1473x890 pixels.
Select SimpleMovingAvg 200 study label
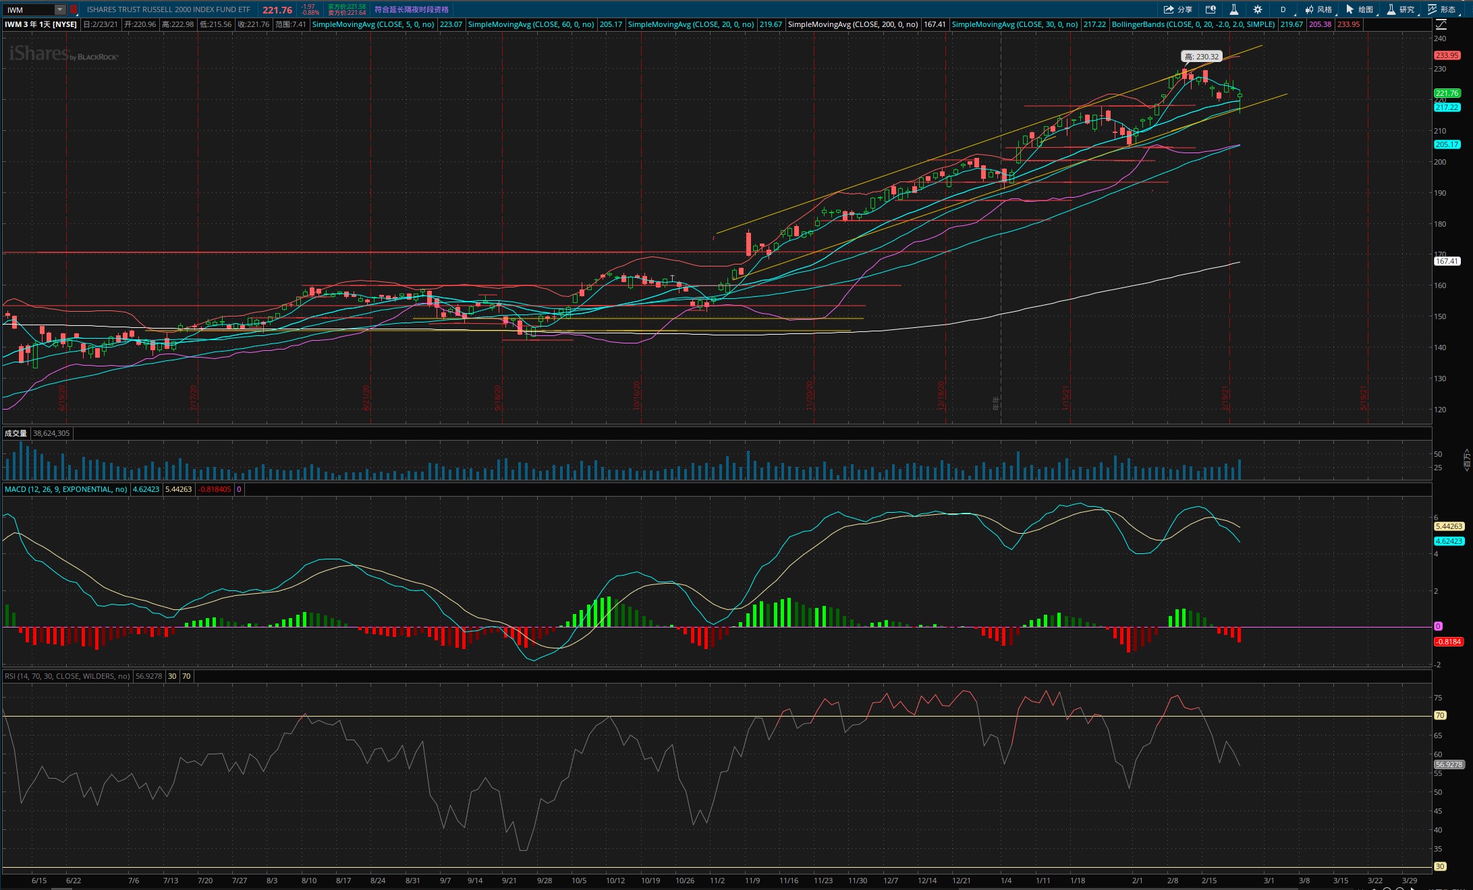click(x=852, y=24)
